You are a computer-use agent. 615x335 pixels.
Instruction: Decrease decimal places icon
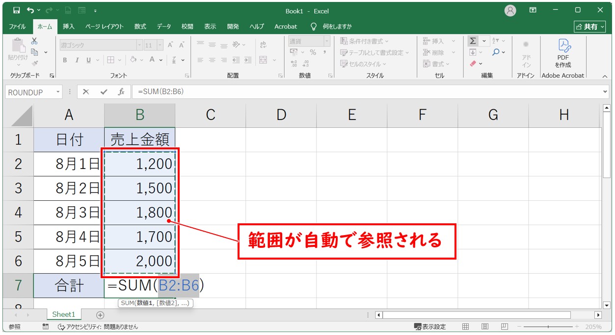[305, 64]
